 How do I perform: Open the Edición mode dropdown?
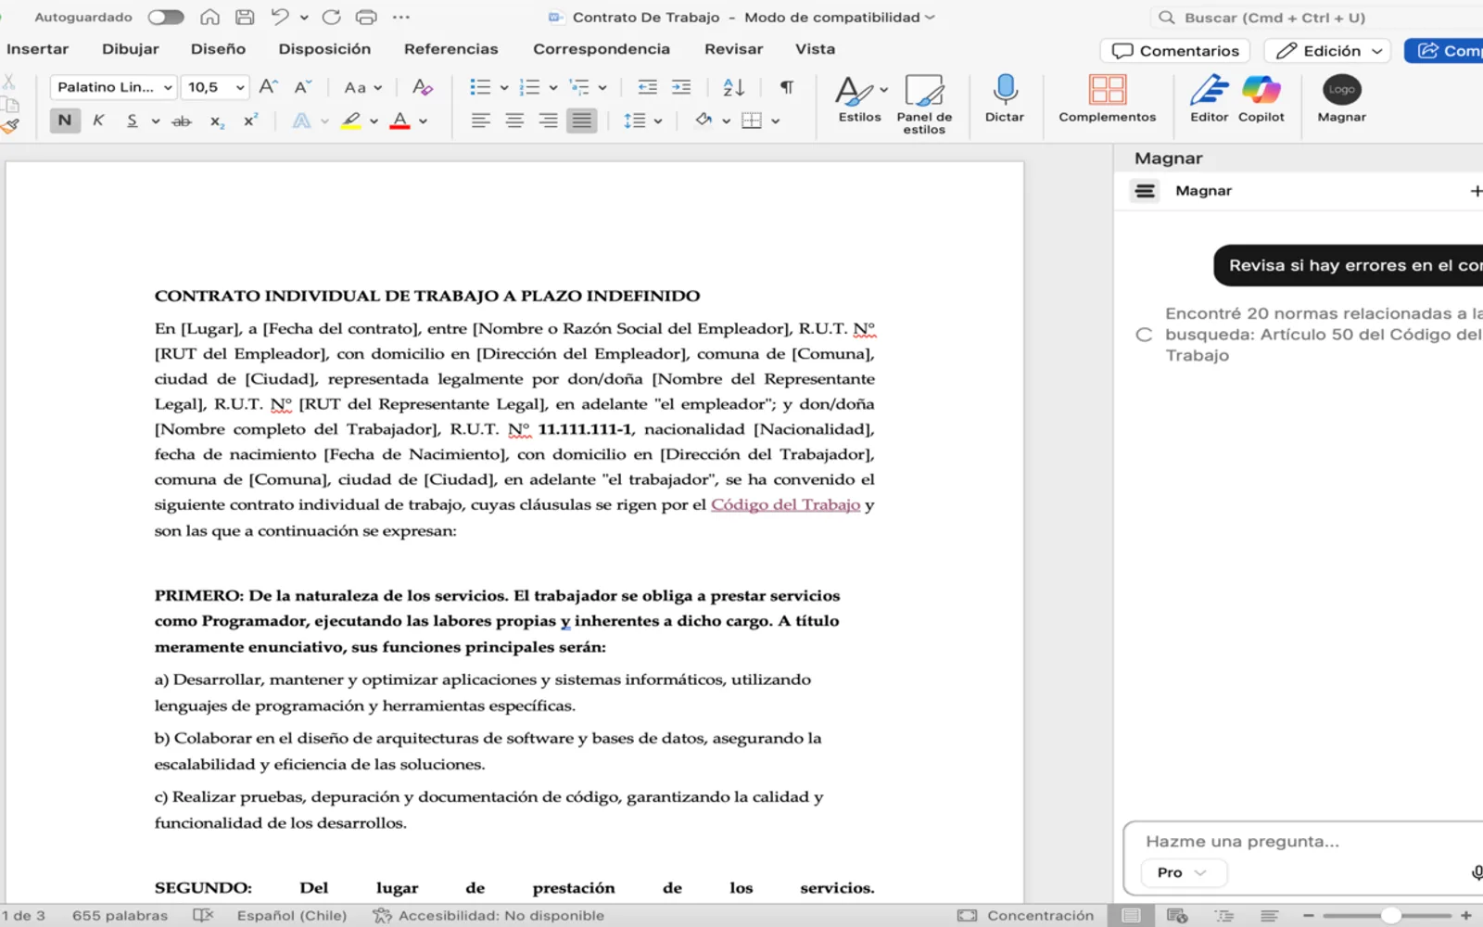click(x=1328, y=51)
